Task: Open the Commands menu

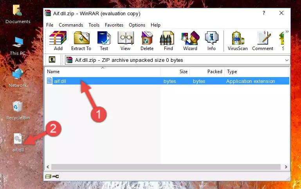Action: [x=71, y=25]
